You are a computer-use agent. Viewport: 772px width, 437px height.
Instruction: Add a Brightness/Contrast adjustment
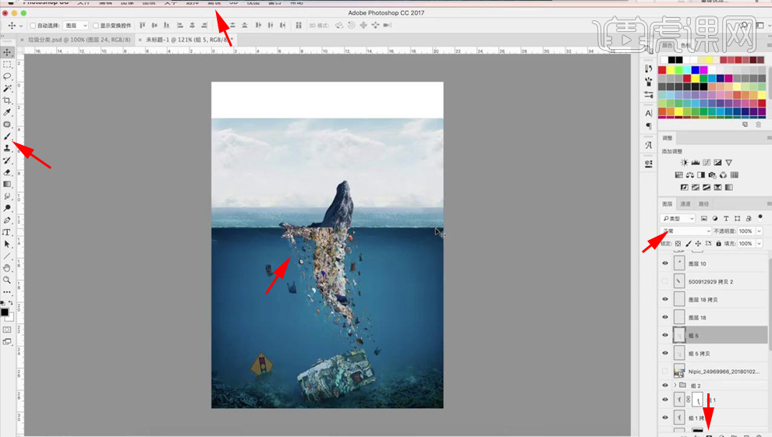684,162
